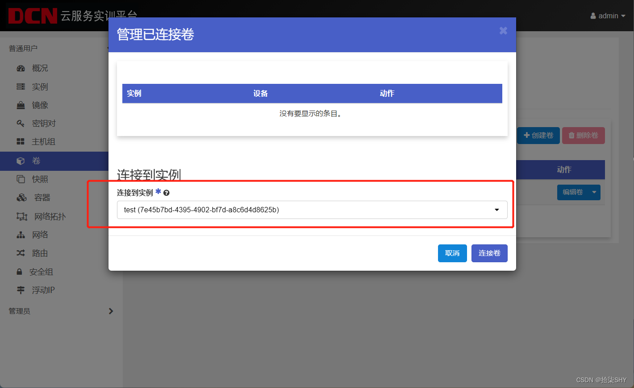Click the DCN logo in the header
Viewport: 634px width, 388px height.
click(x=33, y=16)
